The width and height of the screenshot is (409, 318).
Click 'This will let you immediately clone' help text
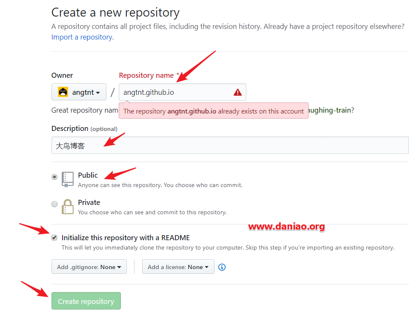click(x=228, y=247)
